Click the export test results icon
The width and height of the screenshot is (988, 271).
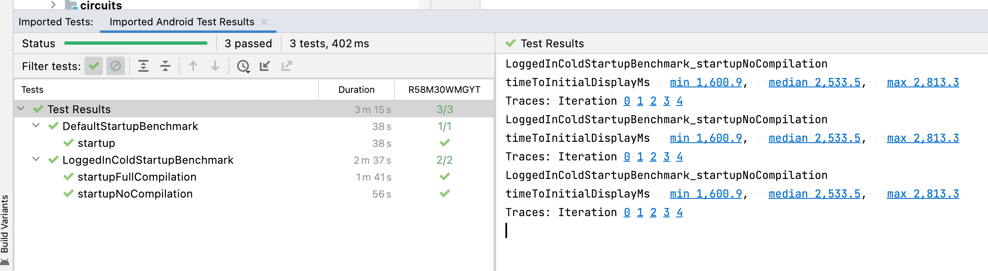click(287, 66)
